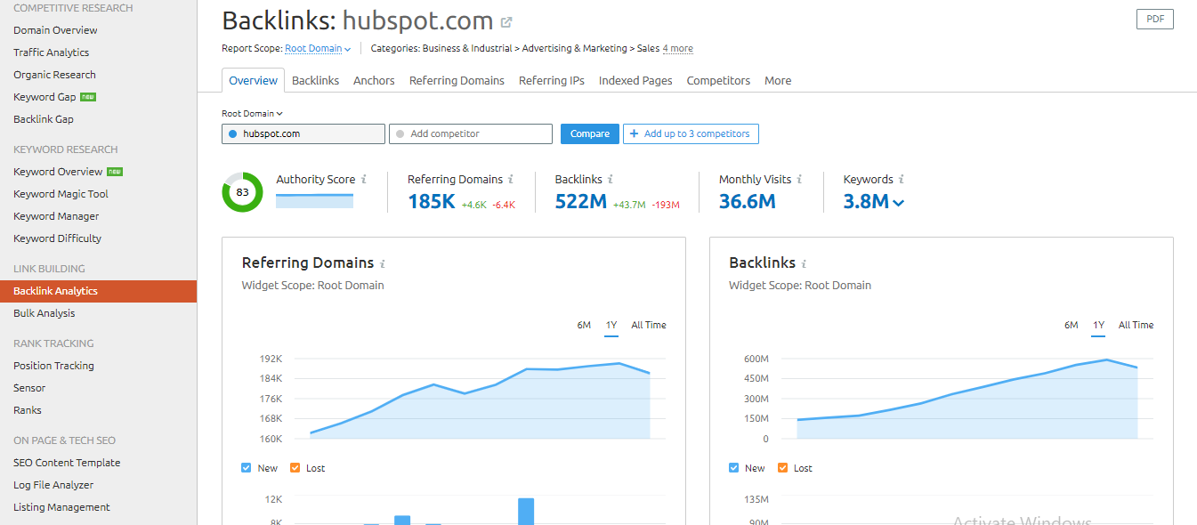Switch to the Backlinks tab
Image resolution: width=1197 pixels, height=525 pixels.
click(315, 81)
